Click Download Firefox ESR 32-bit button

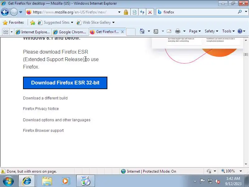[x=65, y=83]
